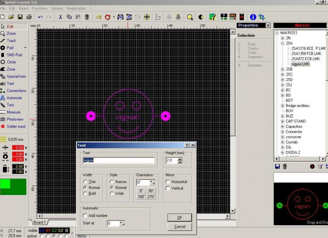This screenshot has width=328, height=238.
Task: Open the Photoview mode
Action: (x=14, y=119)
